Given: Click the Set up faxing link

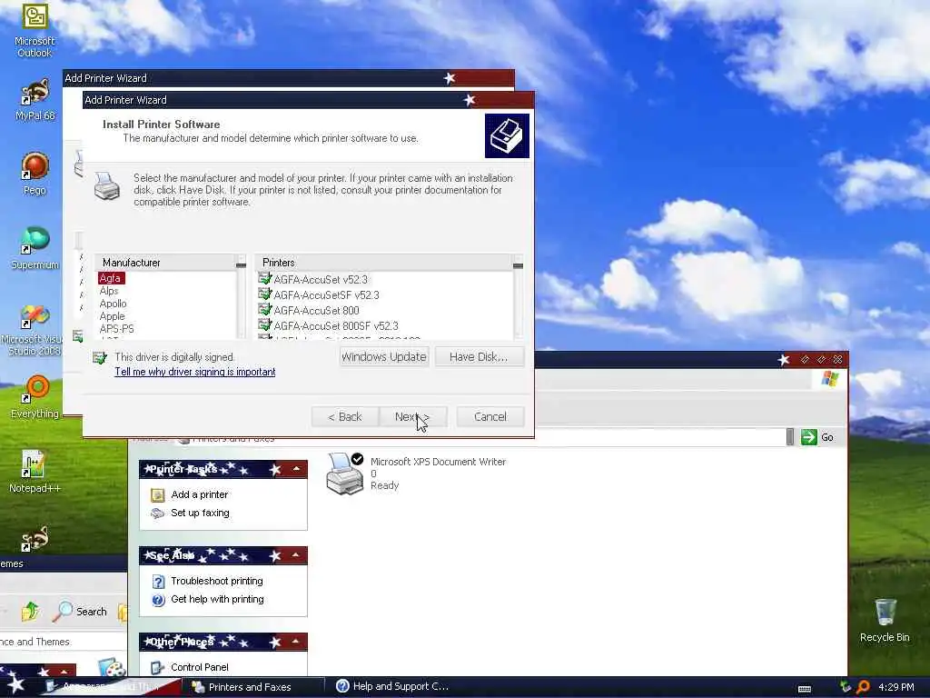Looking at the screenshot, I should (200, 513).
